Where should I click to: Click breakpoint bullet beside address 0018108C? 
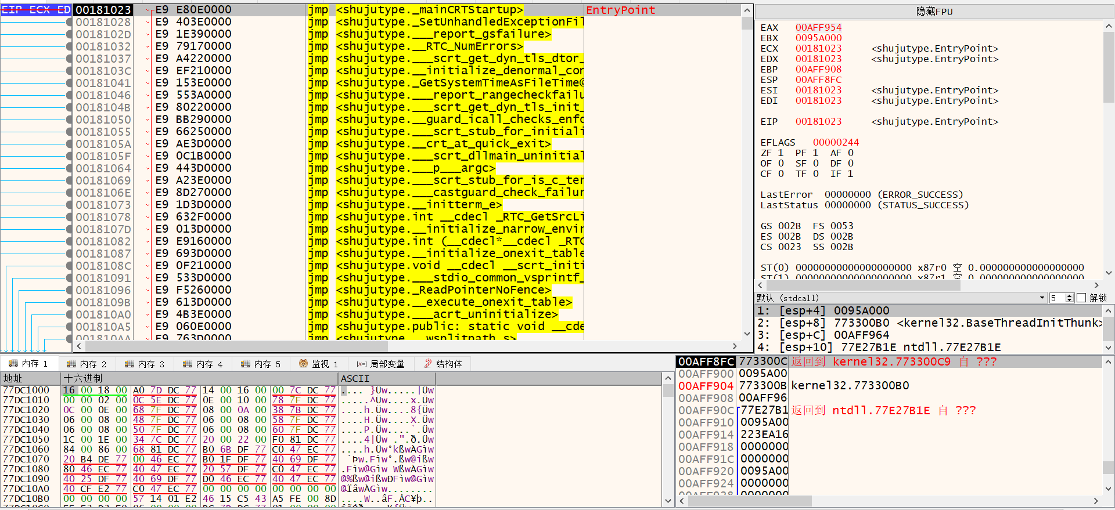point(69,266)
